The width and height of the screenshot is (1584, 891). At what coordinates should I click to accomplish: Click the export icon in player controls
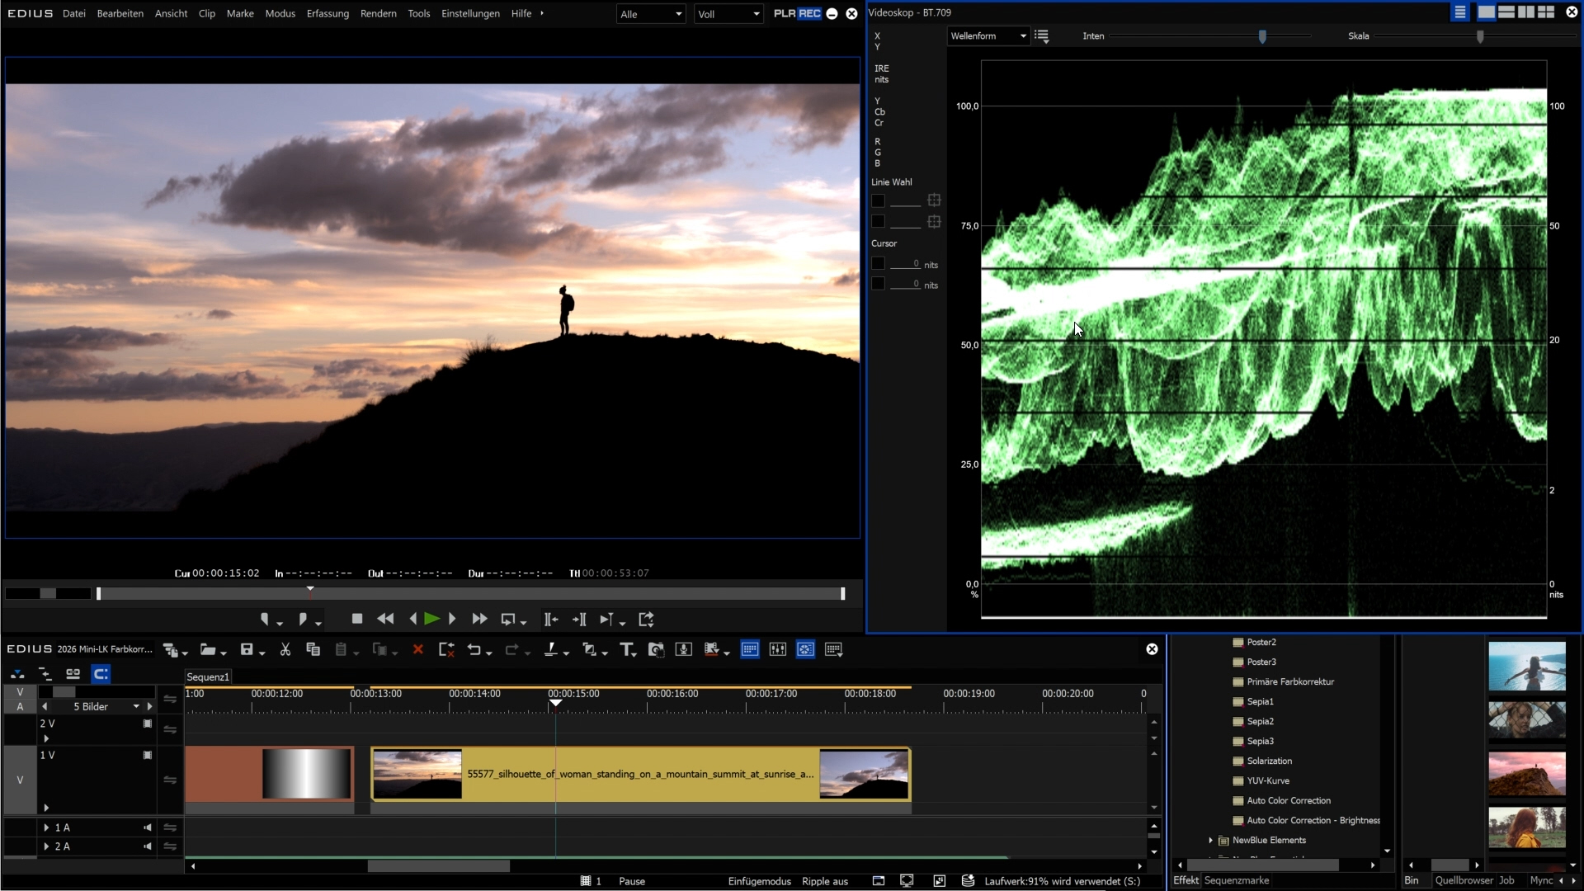(646, 619)
